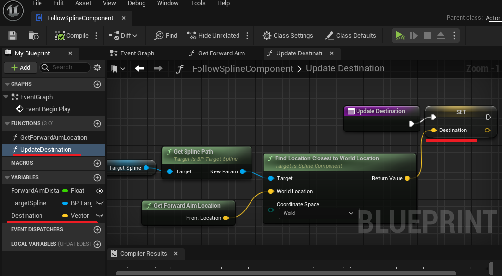
Task: Click the My Blueprint search field
Action: point(65,67)
